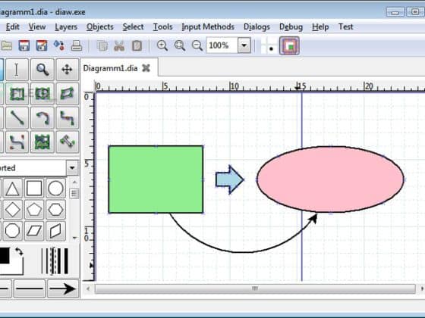
Task: Click the Zoom to fit icon
Action: [180, 45]
